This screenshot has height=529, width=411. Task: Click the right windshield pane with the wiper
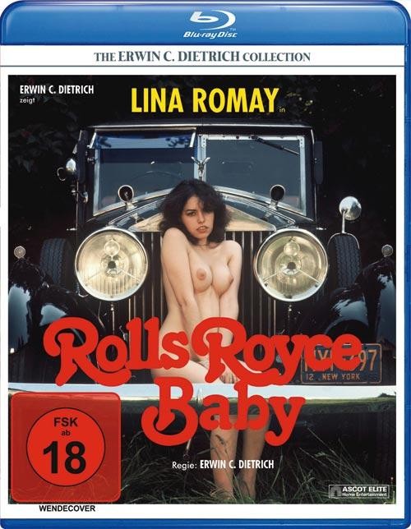tap(255, 172)
